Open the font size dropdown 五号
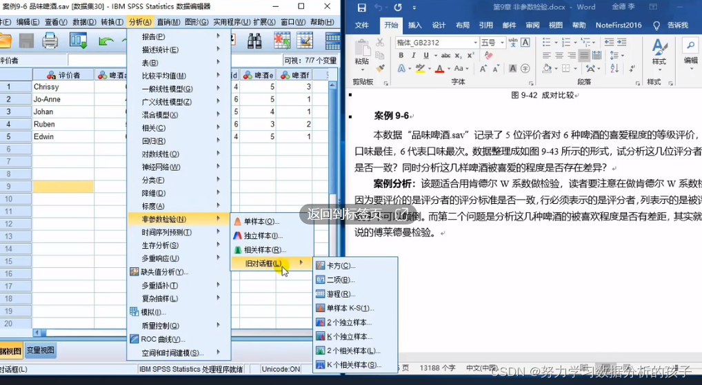 [x=502, y=43]
